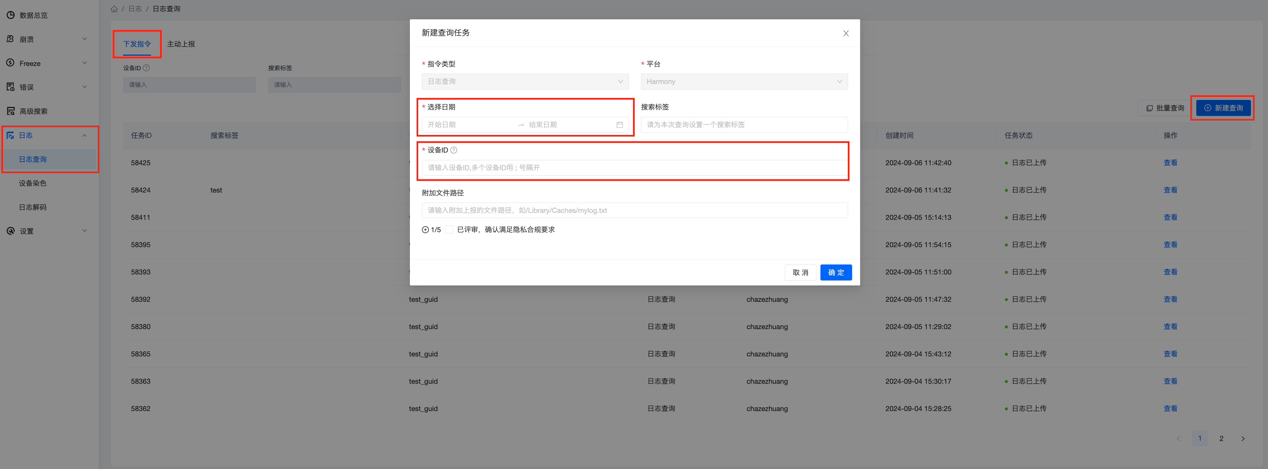Click the 高级搜索 sidebar icon
This screenshot has width=1268, height=469.
click(x=10, y=111)
